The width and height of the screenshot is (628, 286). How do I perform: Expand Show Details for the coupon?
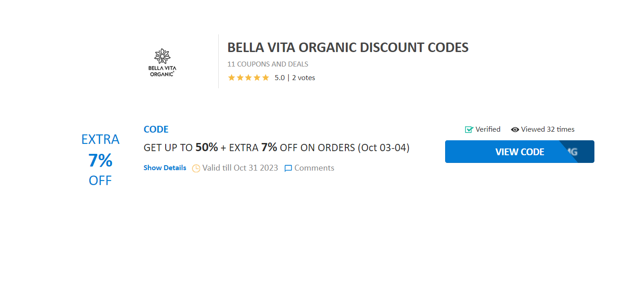point(165,168)
